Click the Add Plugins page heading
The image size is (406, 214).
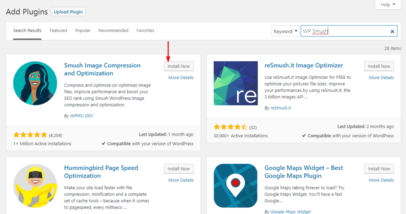pos(27,12)
